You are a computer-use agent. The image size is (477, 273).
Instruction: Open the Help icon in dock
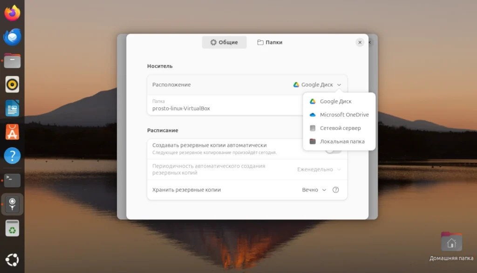12,156
